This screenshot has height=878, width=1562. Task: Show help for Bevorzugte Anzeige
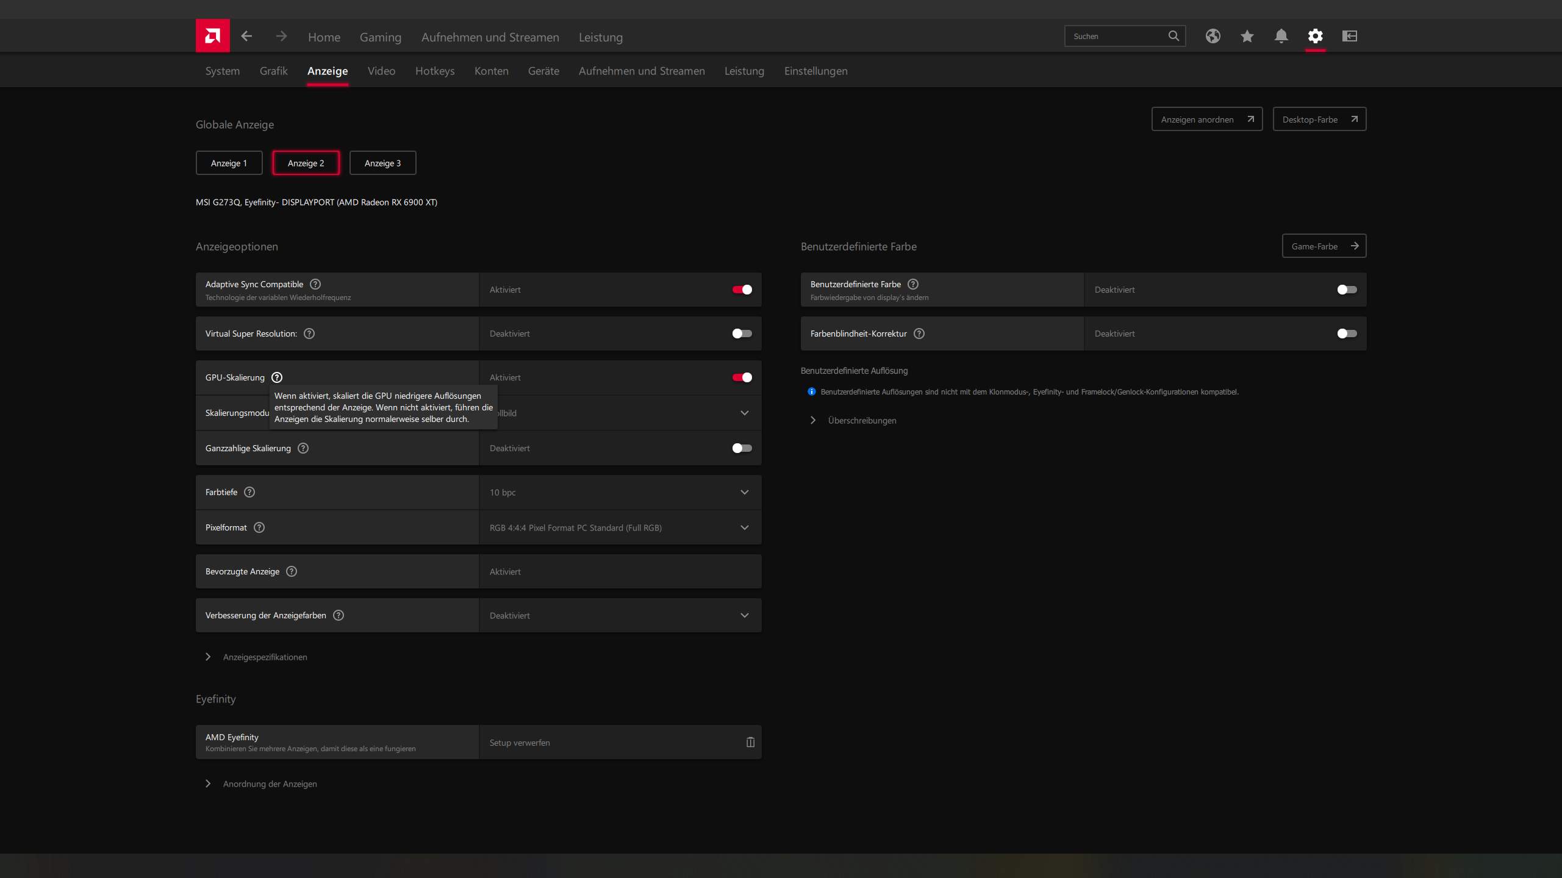click(292, 571)
